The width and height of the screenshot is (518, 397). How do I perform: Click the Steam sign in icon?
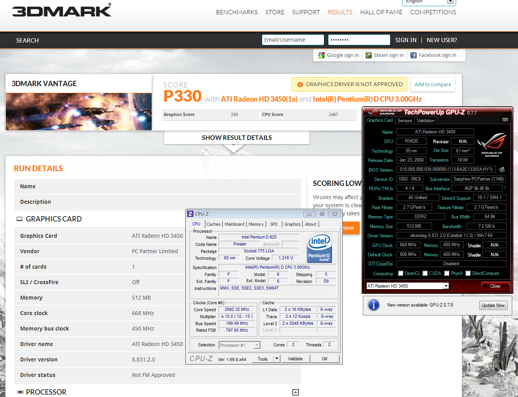pyautogui.click(x=369, y=55)
